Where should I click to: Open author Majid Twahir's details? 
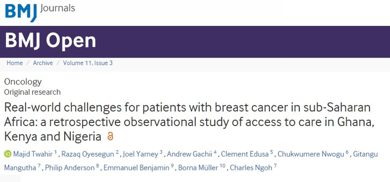(33, 154)
